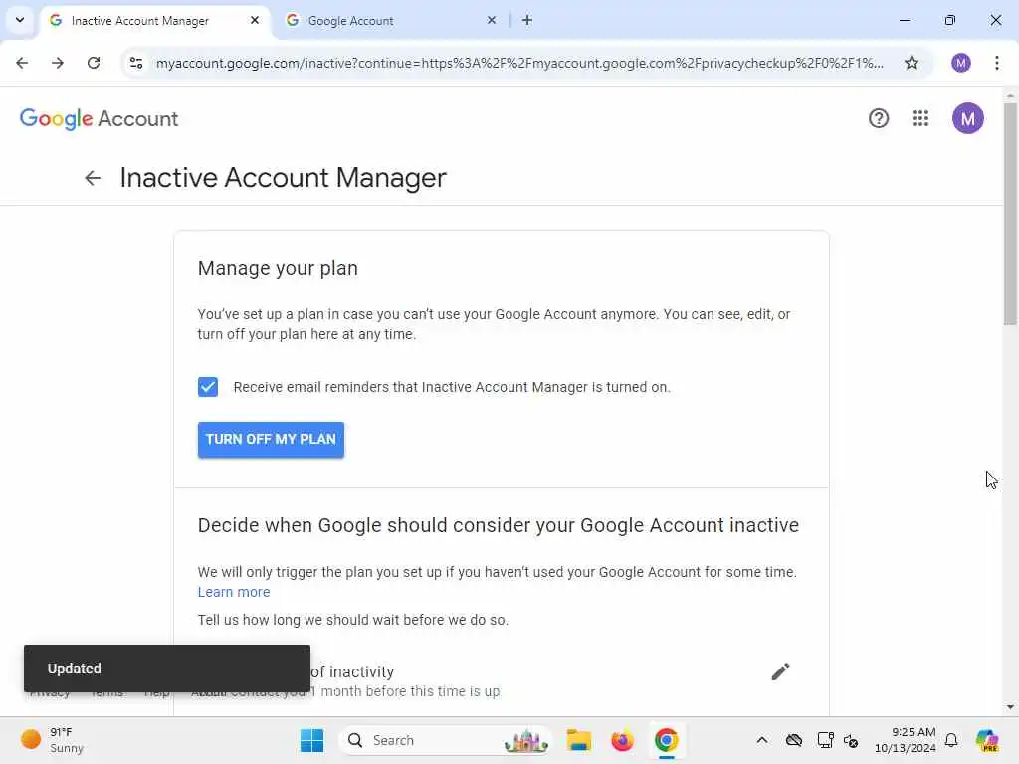Image resolution: width=1019 pixels, height=764 pixels.
Task: Open the Learn more link
Action: [234, 592]
